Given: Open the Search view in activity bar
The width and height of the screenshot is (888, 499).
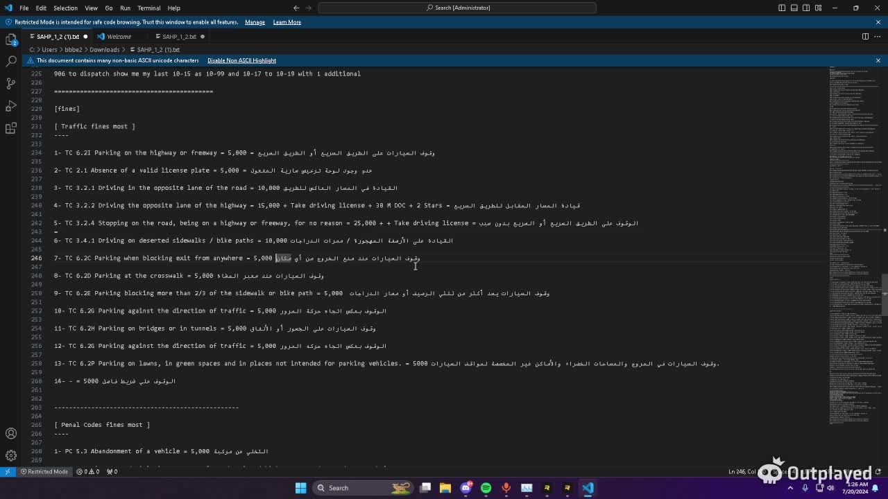Looking at the screenshot, I should [11, 61].
